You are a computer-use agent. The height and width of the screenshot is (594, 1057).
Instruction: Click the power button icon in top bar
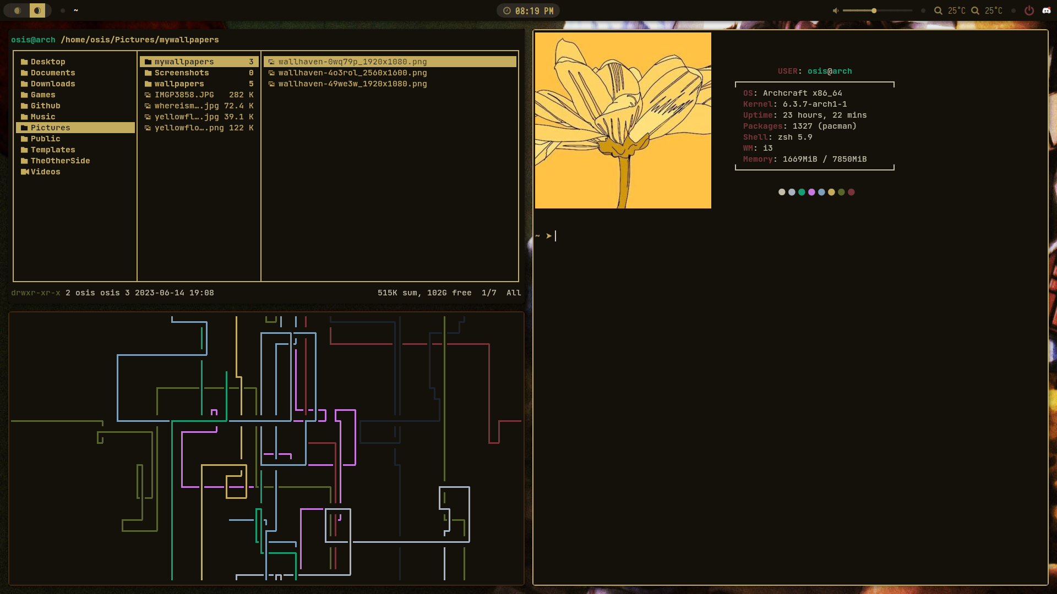pyautogui.click(x=1029, y=10)
